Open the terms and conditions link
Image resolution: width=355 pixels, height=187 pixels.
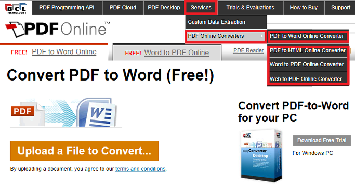pos(140,169)
